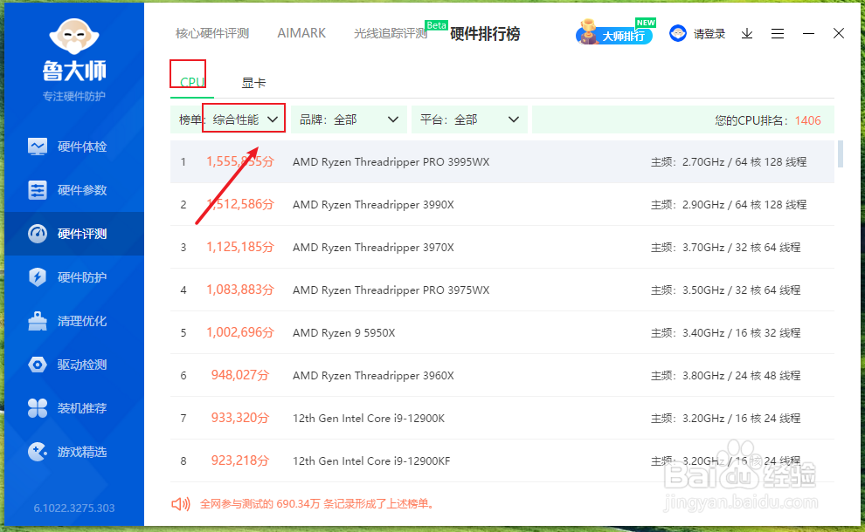Select the Threadripper PRO 3995WX row
This screenshot has height=532, width=865.
tap(502, 162)
